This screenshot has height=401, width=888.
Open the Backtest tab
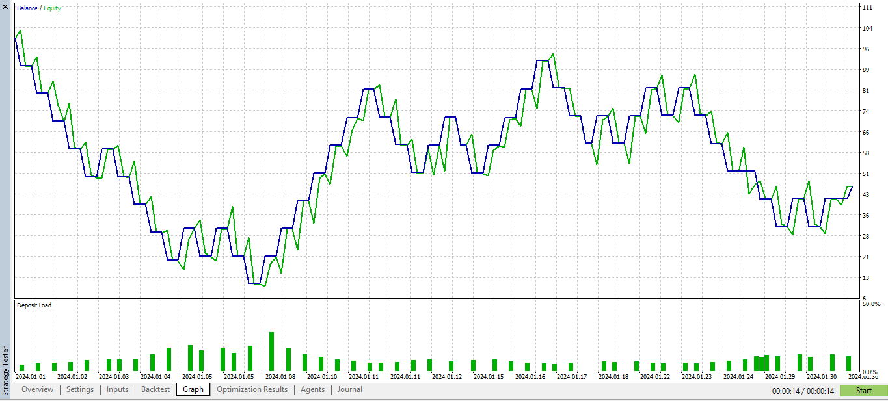(x=155, y=389)
